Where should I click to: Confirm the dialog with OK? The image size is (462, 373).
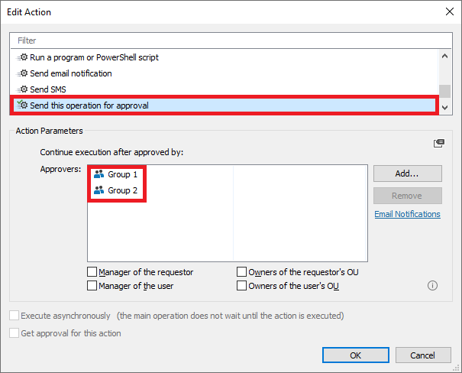pyautogui.click(x=355, y=355)
